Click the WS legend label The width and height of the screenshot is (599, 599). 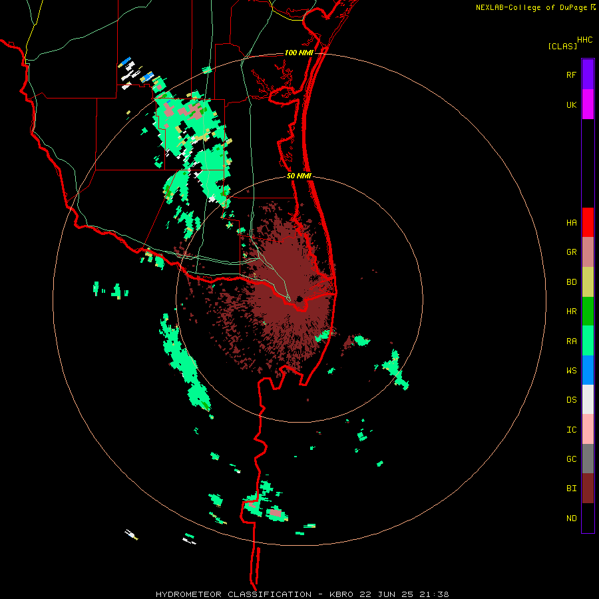pyautogui.click(x=571, y=371)
